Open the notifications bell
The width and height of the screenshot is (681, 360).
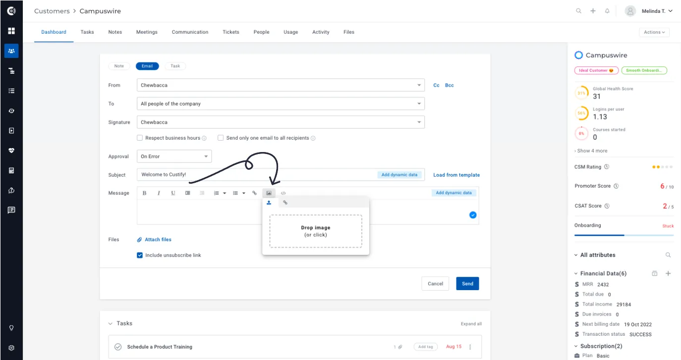[607, 11]
